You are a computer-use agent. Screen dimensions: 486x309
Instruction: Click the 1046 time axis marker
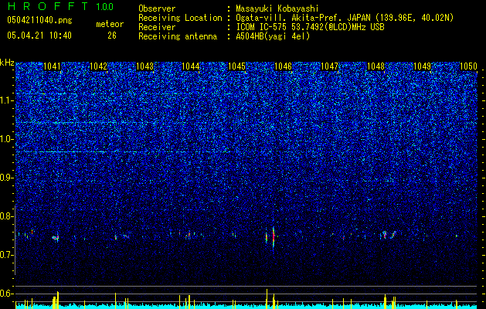pos(283,66)
